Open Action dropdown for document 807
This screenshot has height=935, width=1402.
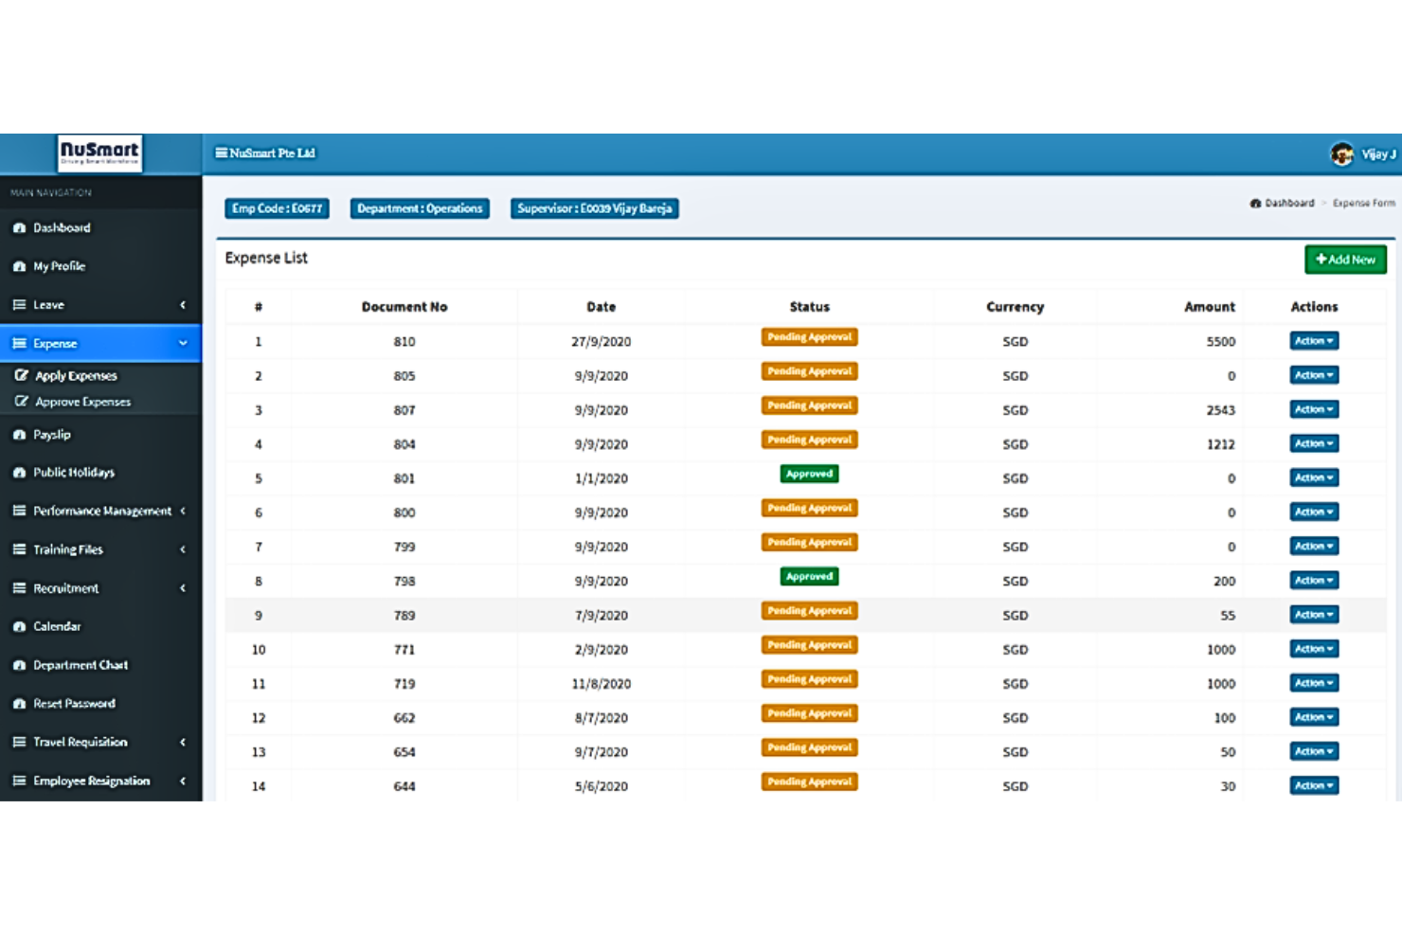[1314, 409]
